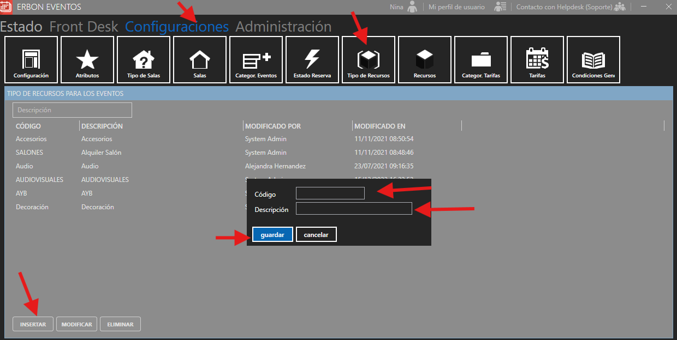
Task: Click cancelar in the dialog
Action: tap(316, 234)
